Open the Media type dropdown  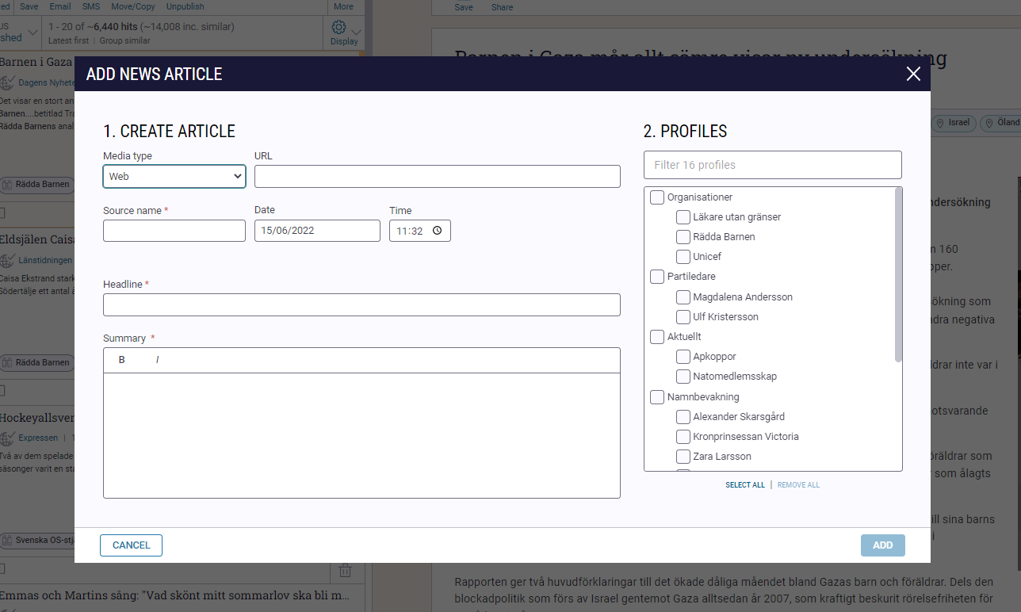click(174, 176)
